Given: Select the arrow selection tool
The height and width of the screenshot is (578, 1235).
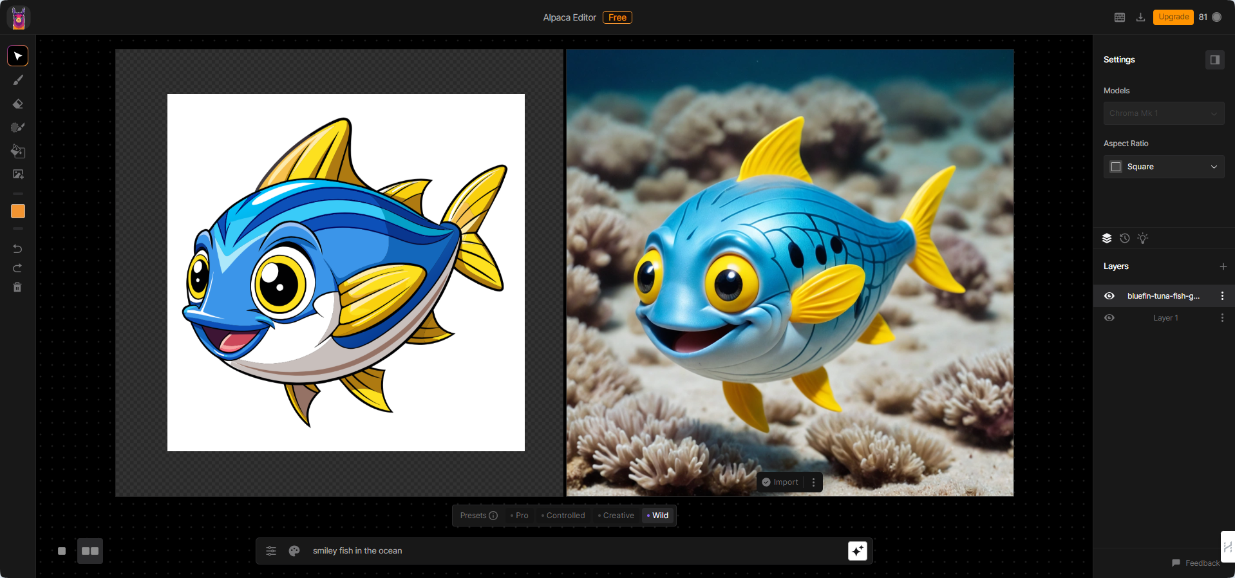Looking at the screenshot, I should point(18,56).
